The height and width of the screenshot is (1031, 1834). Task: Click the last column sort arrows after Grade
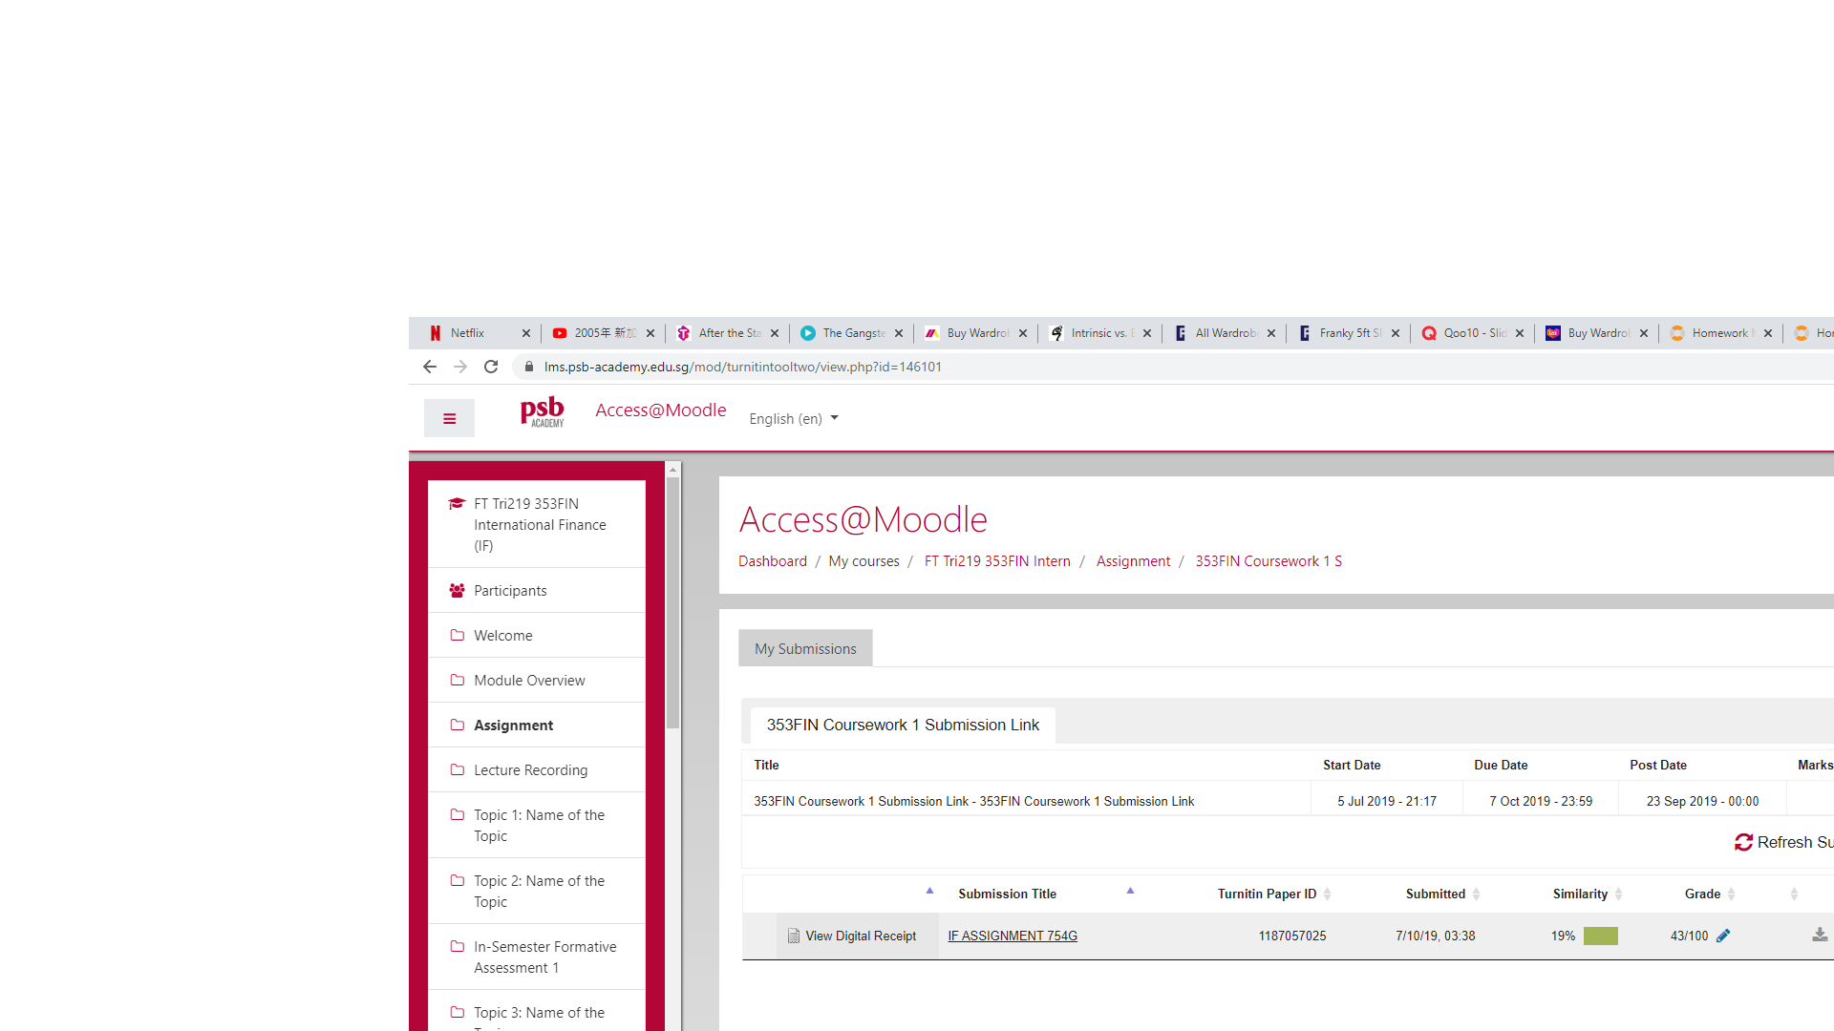click(x=1794, y=894)
